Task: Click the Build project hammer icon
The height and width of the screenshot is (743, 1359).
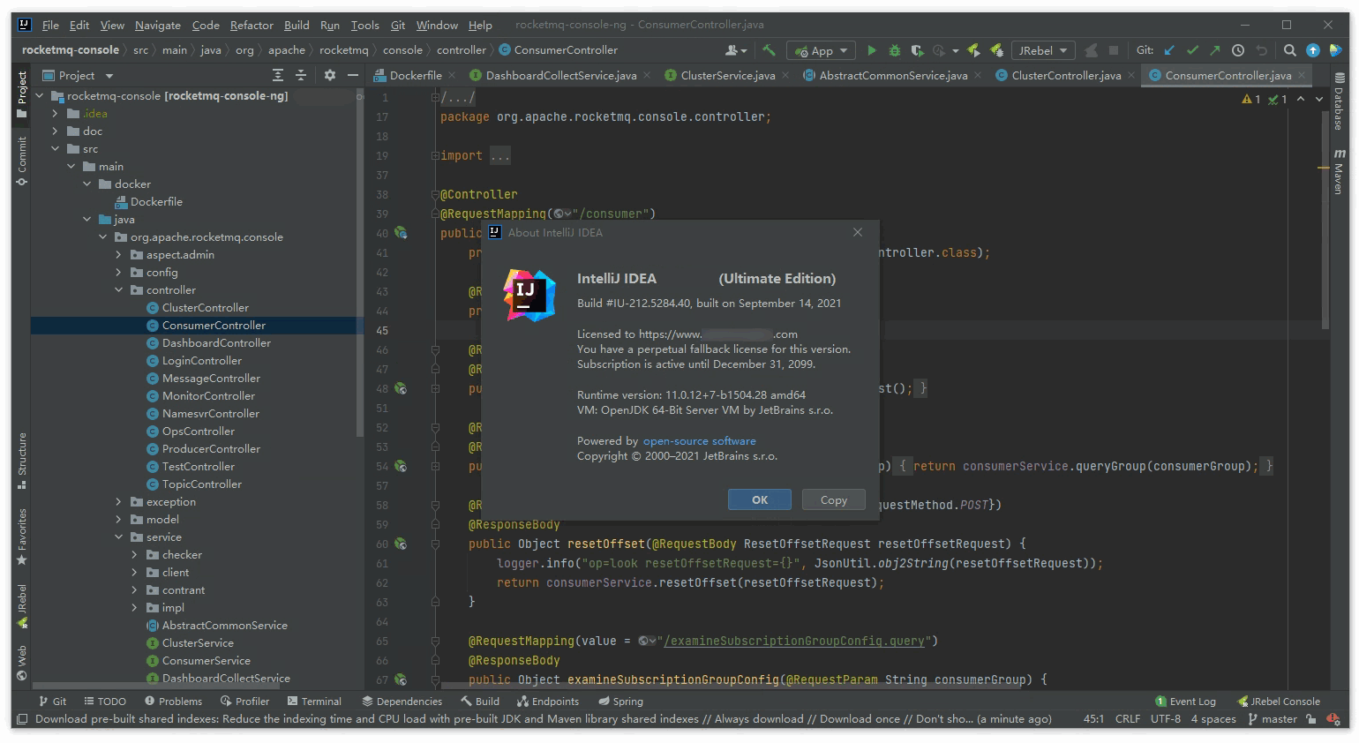Action: point(769,50)
